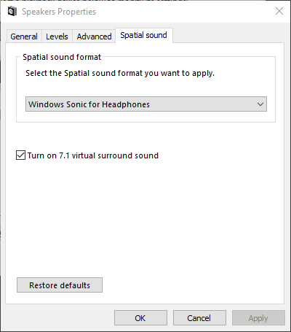291x332 pixels.
Task: Select the Spatial sound tab
Action: click(144, 36)
